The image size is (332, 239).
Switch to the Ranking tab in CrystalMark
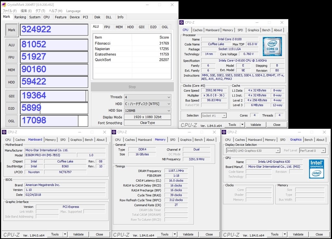(x=20, y=17)
